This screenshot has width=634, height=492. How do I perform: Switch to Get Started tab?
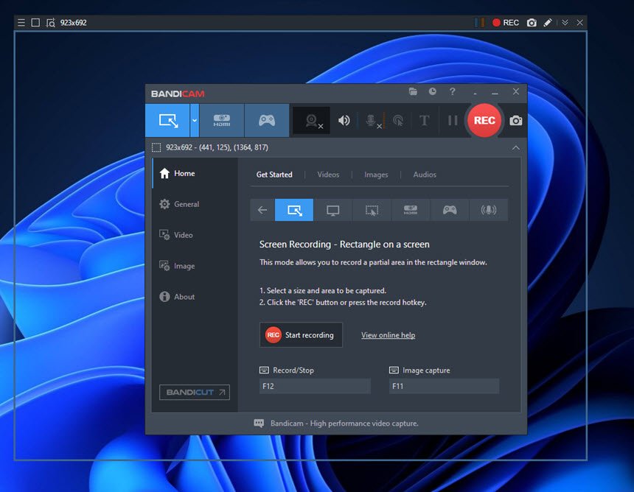click(274, 175)
